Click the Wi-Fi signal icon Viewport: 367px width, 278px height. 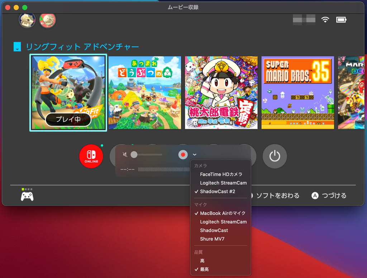(325, 20)
